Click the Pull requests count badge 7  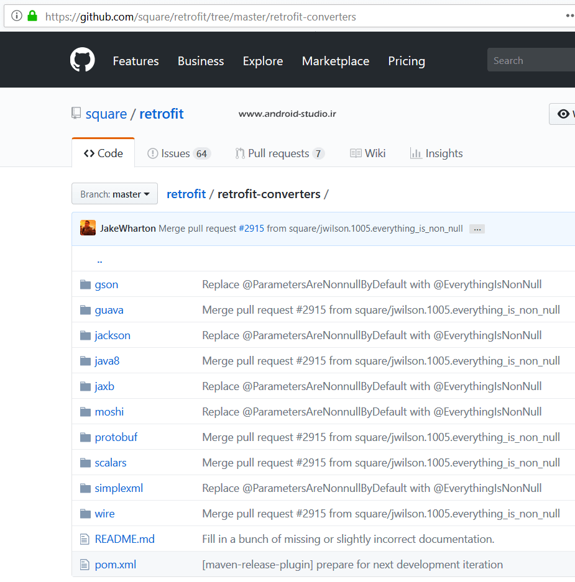318,153
